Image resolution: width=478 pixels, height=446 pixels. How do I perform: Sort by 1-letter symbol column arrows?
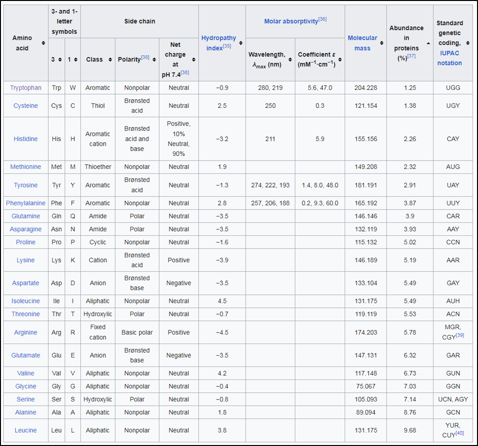pos(76,60)
